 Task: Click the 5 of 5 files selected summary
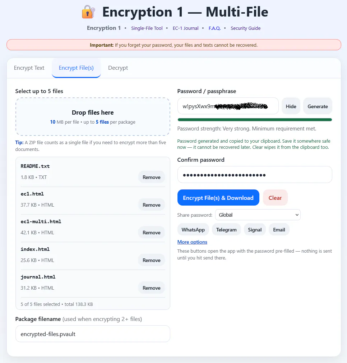57,304
